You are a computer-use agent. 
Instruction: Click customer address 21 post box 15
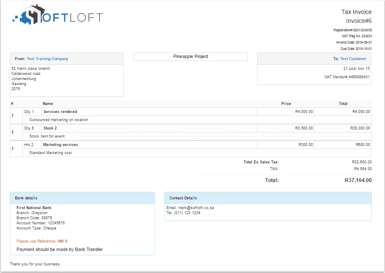click(x=356, y=69)
